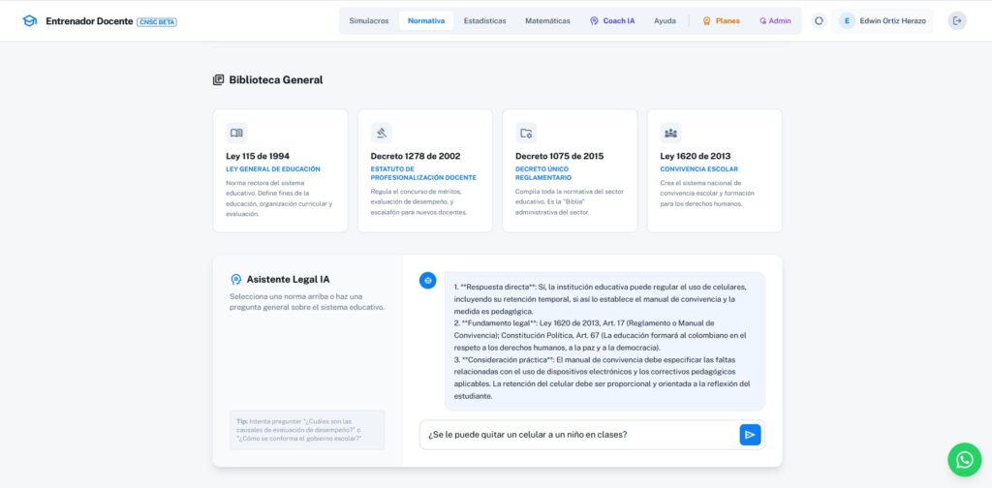992x488 pixels.
Task: Click the Planes link
Action: (x=721, y=20)
